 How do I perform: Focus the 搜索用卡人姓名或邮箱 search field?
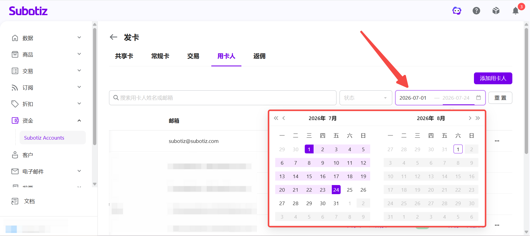click(x=223, y=98)
